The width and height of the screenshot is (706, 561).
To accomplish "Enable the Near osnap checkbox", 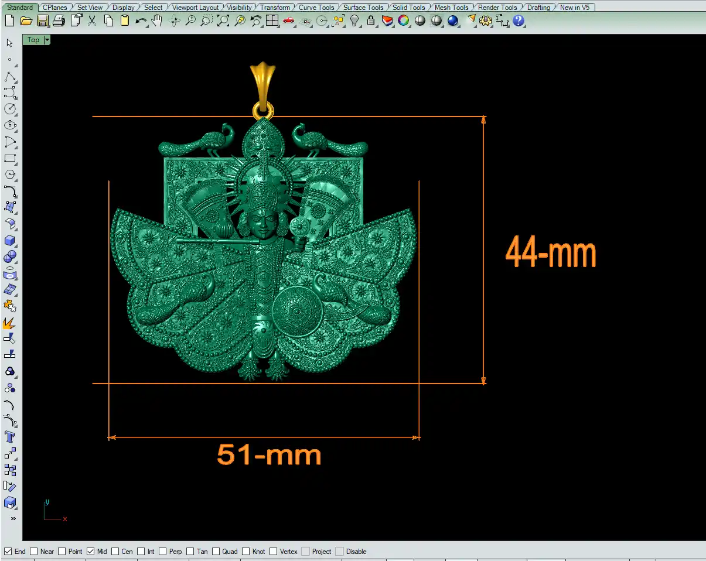I will coord(34,552).
